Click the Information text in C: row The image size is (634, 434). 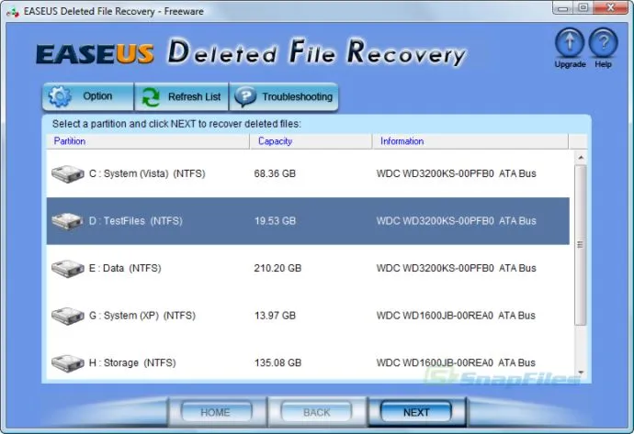457,173
